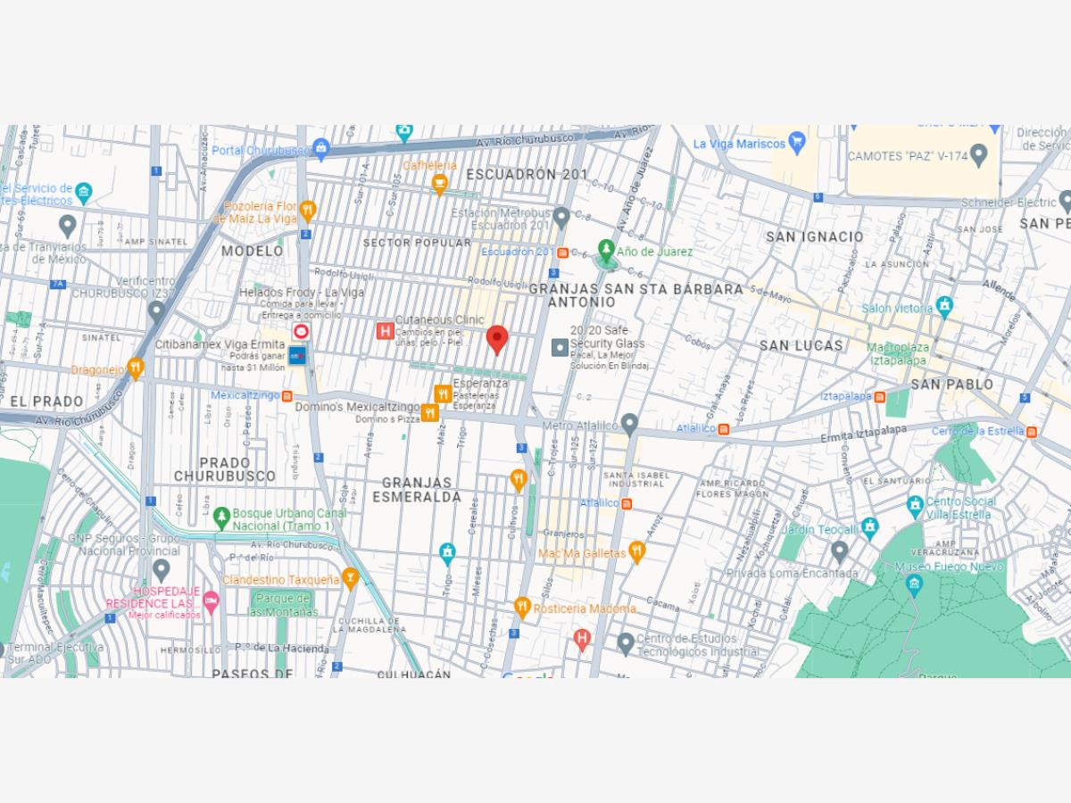Select the Museo Fuego Nuevo museum icon

click(913, 584)
